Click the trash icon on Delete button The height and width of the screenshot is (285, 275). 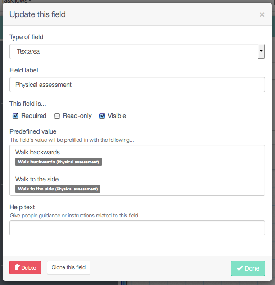pos(17,267)
